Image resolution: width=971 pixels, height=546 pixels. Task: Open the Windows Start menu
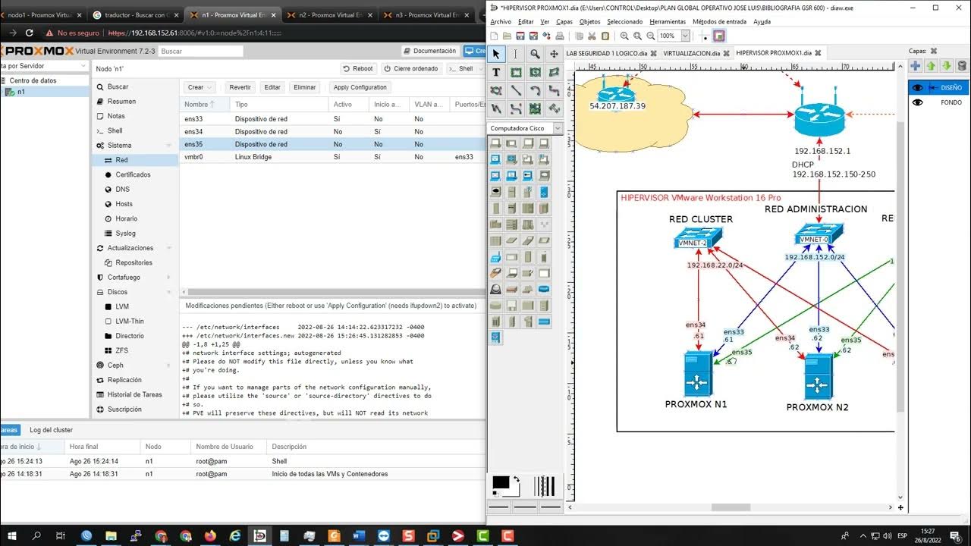click(x=11, y=536)
